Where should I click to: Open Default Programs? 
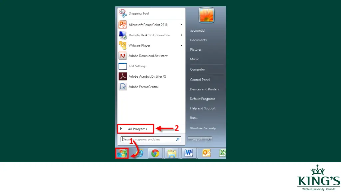pos(202,99)
